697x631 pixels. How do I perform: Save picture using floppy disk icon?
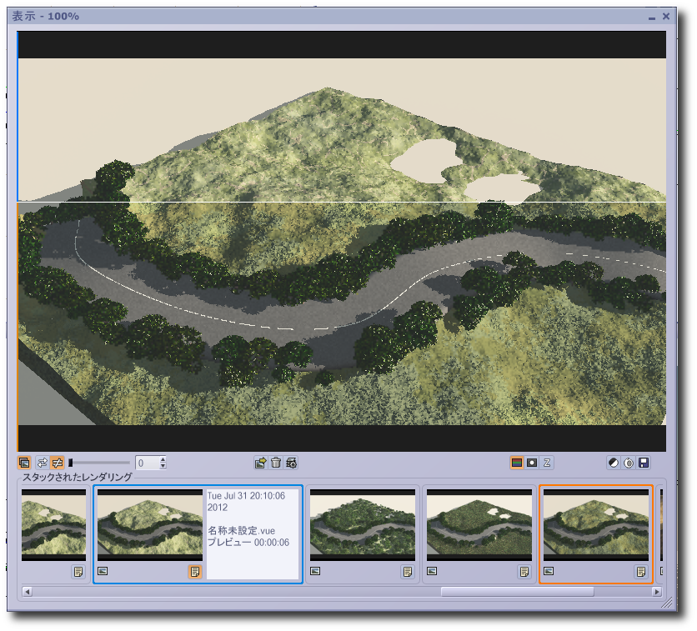click(x=643, y=463)
